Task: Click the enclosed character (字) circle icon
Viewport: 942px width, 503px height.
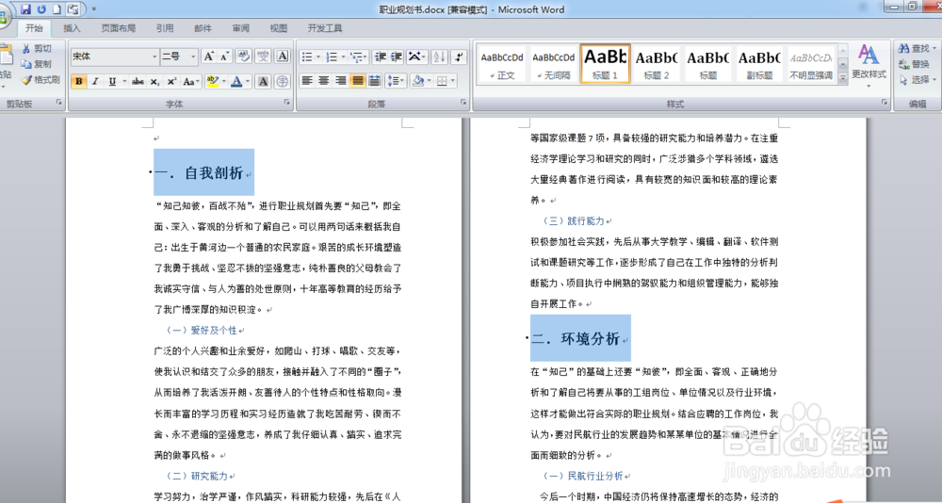Action: [282, 81]
